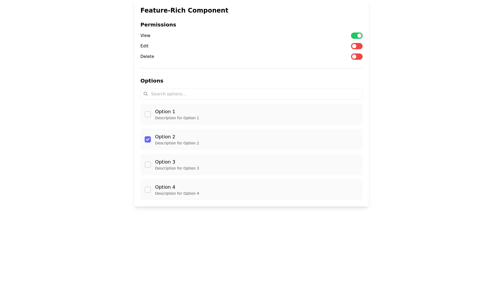Turn off the View permission toggle

(x=357, y=36)
